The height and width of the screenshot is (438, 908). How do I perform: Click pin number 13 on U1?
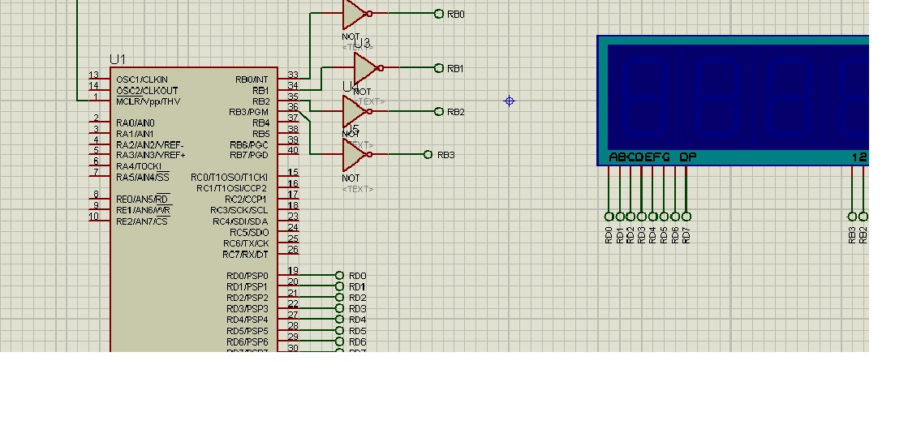click(x=94, y=75)
